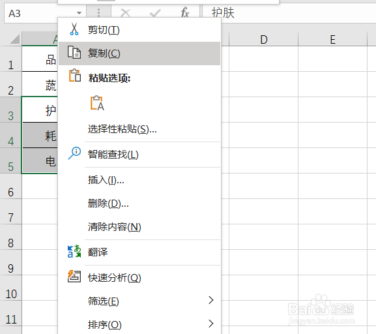Select 剪切(T) from context menu

[139, 30]
